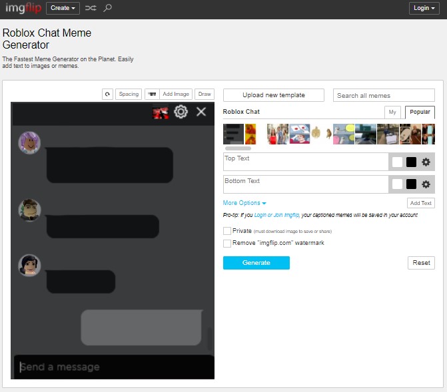Pick the black color swatch for Bottom Text
Screen dimensions: 447x392
pos(411,184)
